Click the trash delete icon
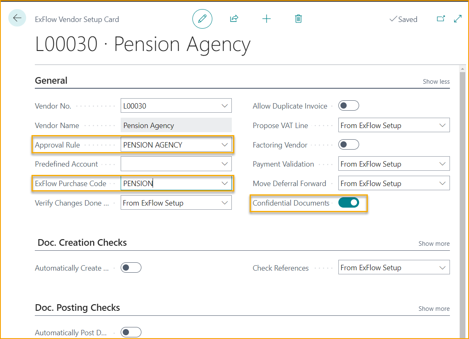The height and width of the screenshot is (339, 469). coord(298,19)
